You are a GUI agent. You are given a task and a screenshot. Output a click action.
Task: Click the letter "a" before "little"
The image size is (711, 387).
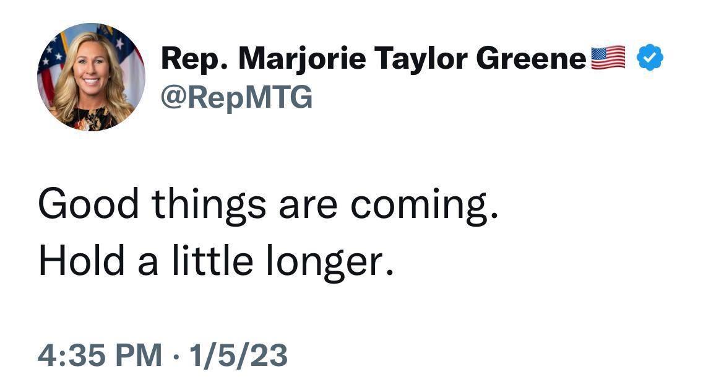click(x=149, y=263)
